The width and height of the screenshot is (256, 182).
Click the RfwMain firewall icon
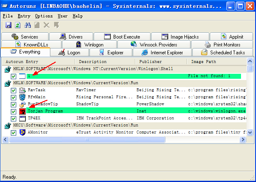click(x=22, y=97)
